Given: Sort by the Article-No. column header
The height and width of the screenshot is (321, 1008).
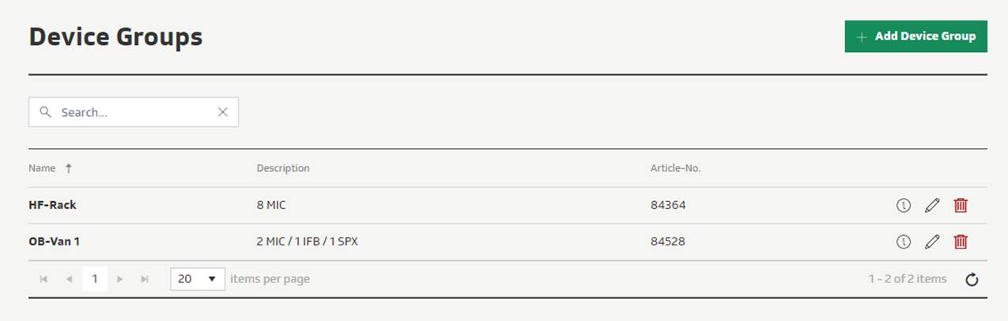Looking at the screenshot, I should [675, 168].
